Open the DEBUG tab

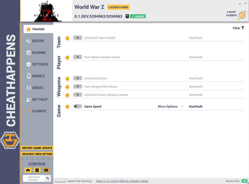point(35,88)
